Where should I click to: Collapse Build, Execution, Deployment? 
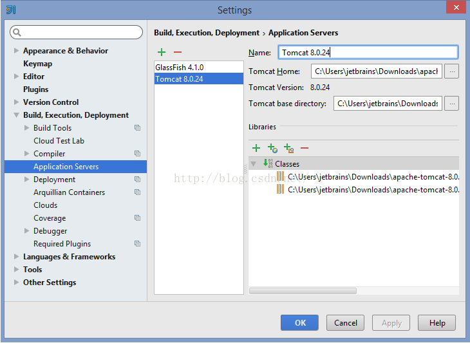click(x=17, y=115)
